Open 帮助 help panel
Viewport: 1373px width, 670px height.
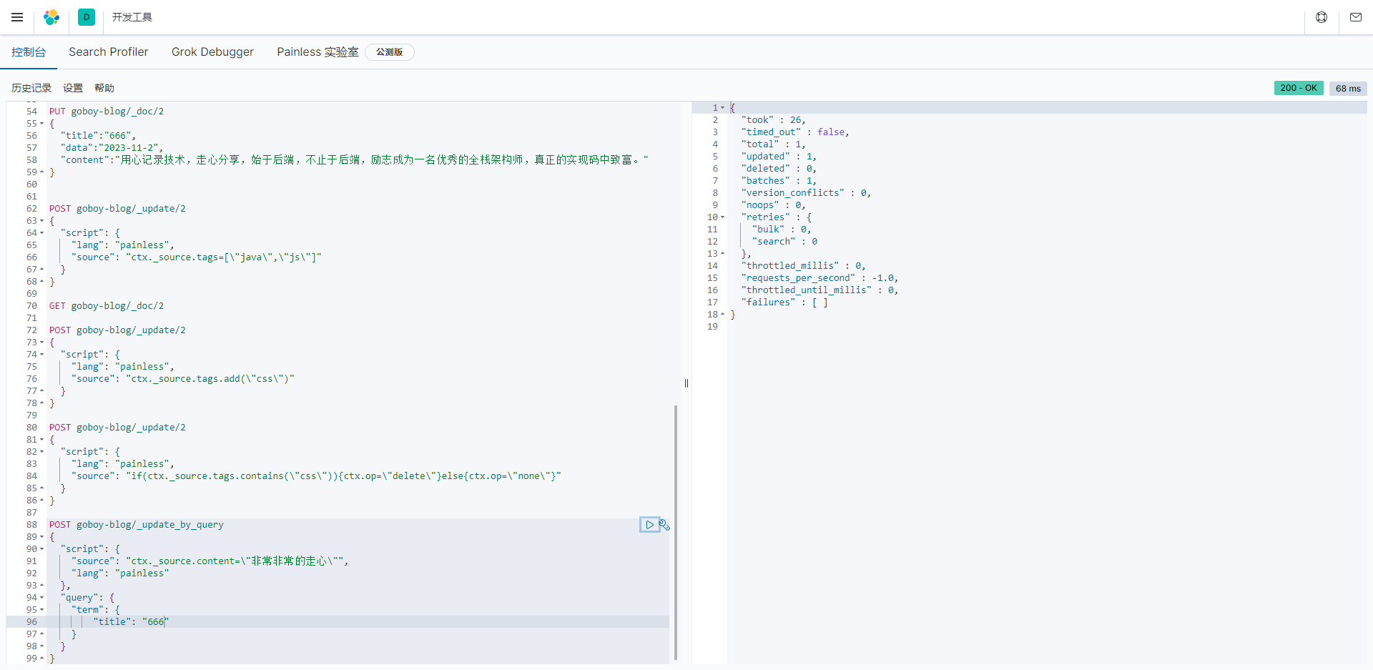coord(104,88)
